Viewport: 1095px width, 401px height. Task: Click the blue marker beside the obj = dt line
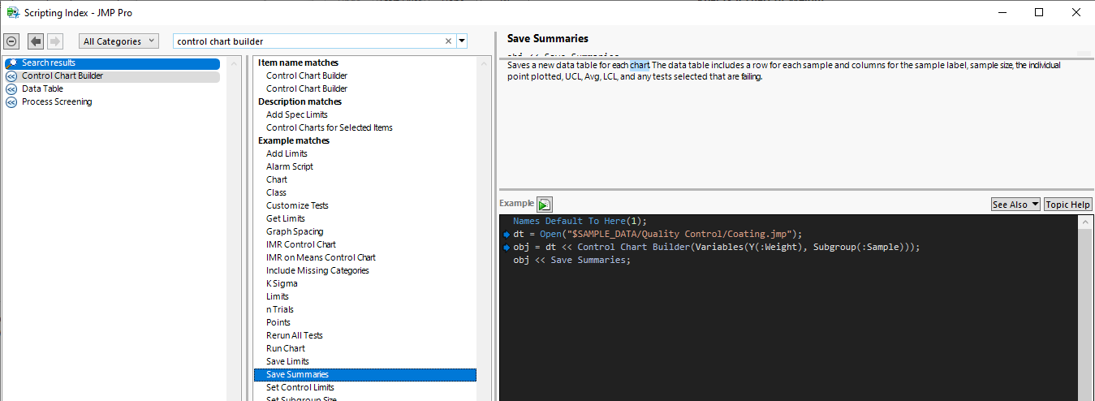point(506,248)
